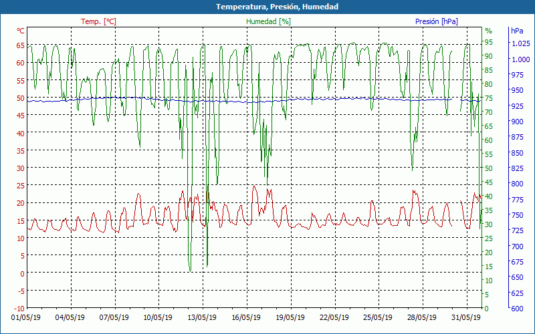Click the pressure axis value '925'

coord(517,106)
